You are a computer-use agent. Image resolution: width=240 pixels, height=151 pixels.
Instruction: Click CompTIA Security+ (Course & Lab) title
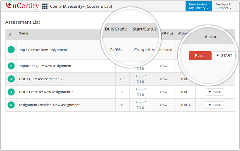click(81, 7)
